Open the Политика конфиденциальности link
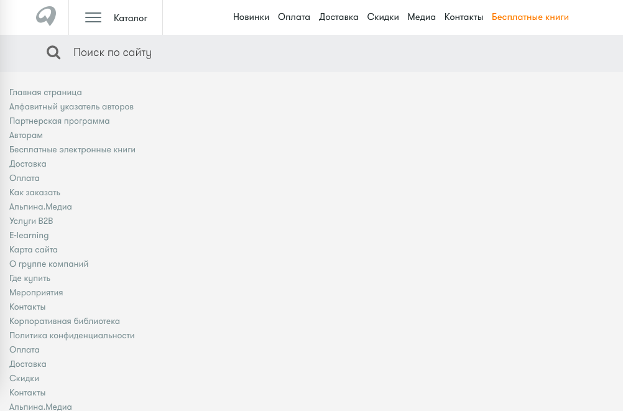 pos(72,335)
